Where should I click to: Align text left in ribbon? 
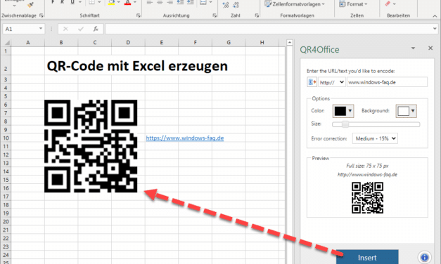(x=149, y=3)
